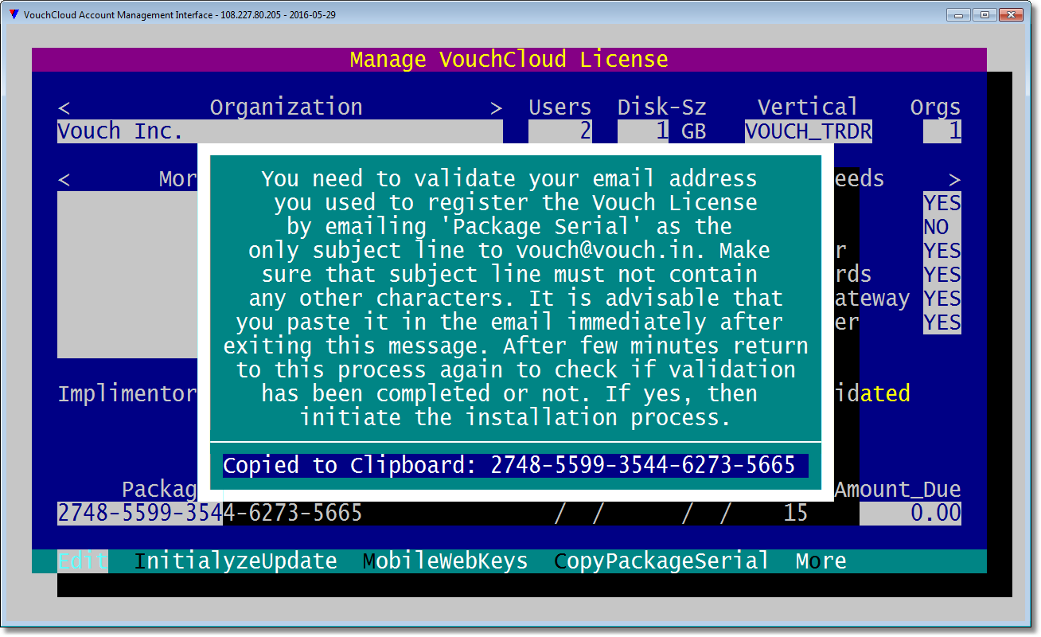1041x637 pixels.
Task: Click the Amount_Due value 0.00
Action: (x=910, y=514)
